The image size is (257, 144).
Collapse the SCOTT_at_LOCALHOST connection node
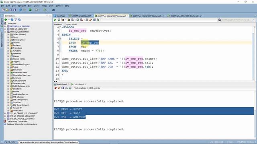pos(5,32)
